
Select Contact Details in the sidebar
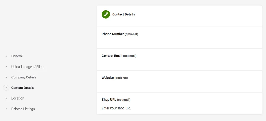tap(23, 88)
